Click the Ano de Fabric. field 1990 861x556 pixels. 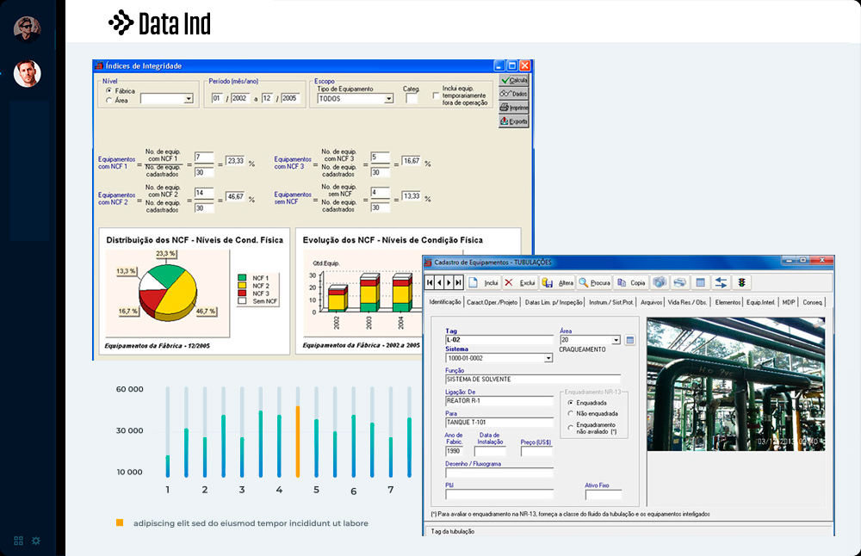(454, 451)
